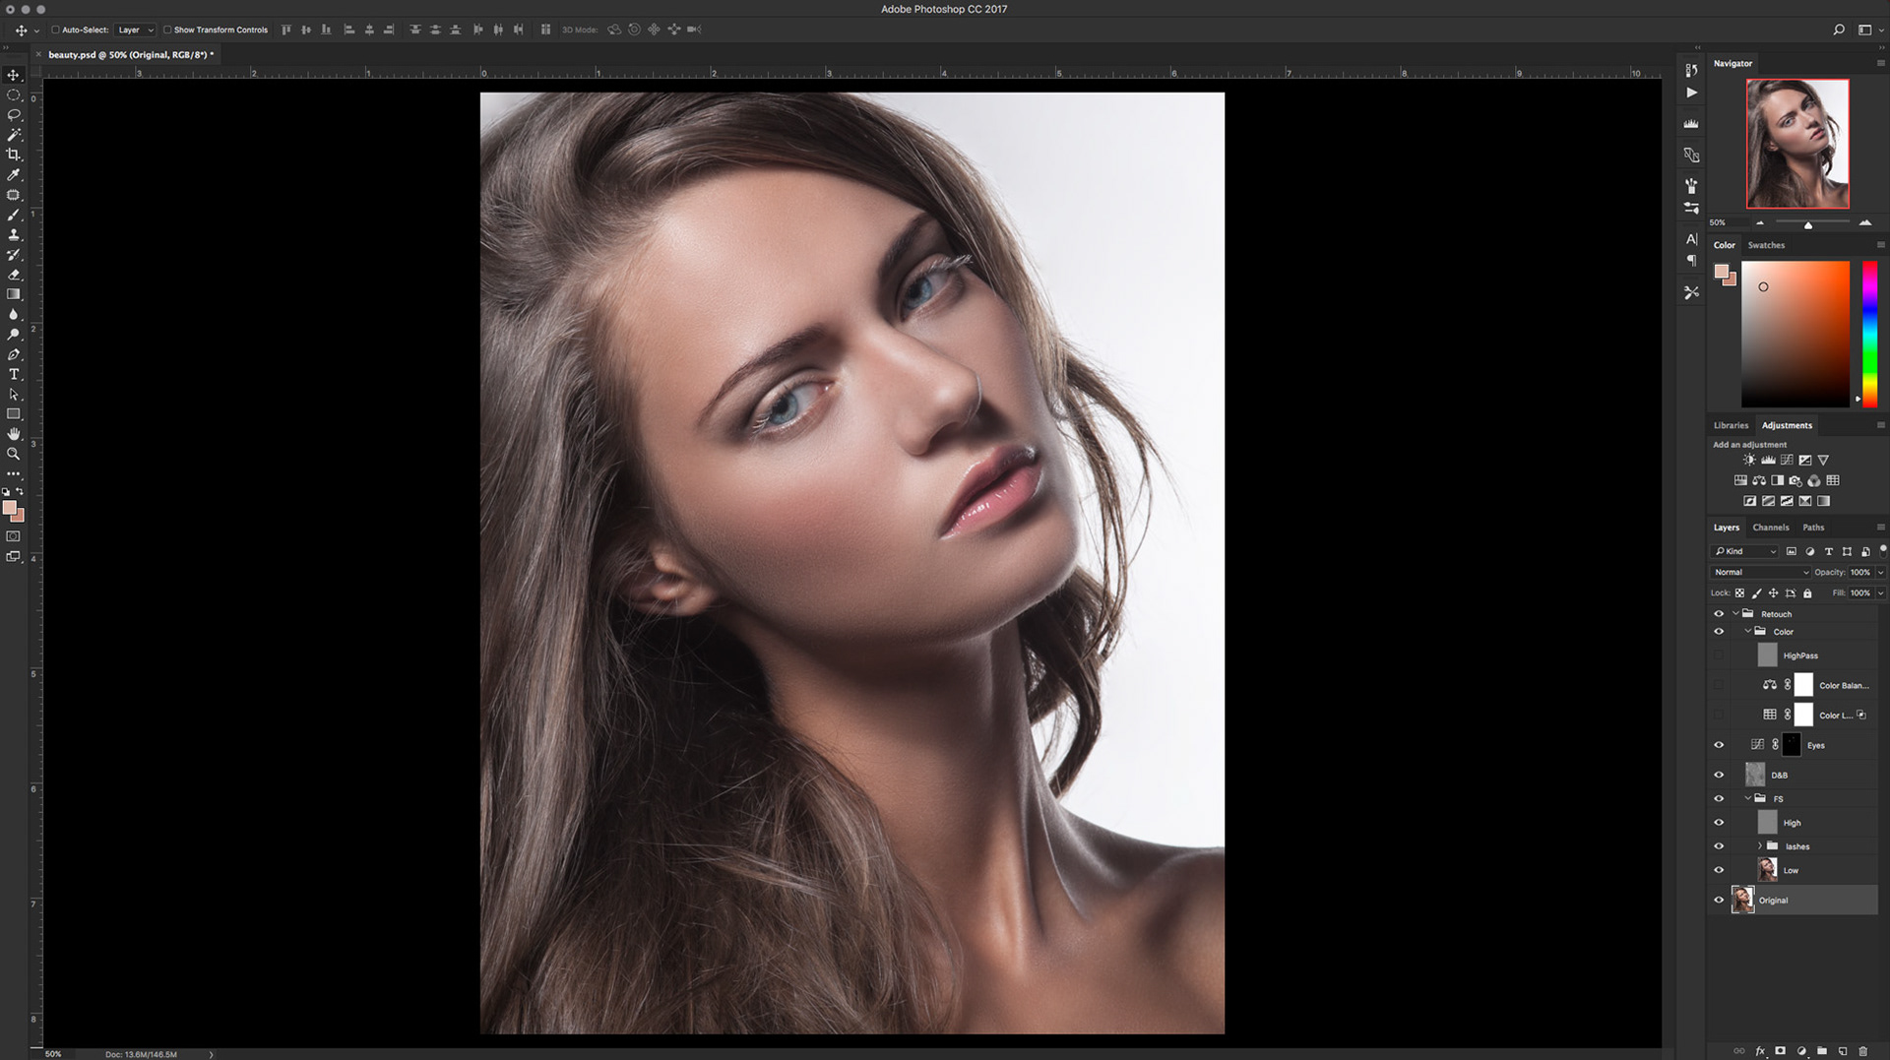Add a Color Balance adjustment icon
The width and height of the screenshot is (1890, 1060).
tap(1759, 480)
